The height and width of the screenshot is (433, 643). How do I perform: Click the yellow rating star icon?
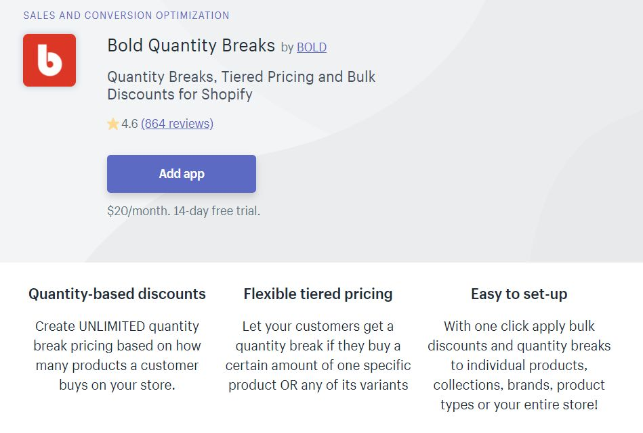112,124
